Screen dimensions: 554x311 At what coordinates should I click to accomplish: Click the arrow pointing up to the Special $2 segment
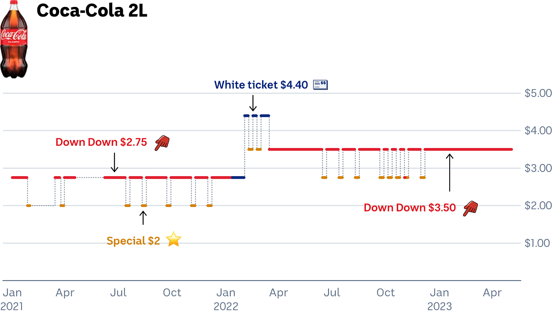click(x=143, y=218)
